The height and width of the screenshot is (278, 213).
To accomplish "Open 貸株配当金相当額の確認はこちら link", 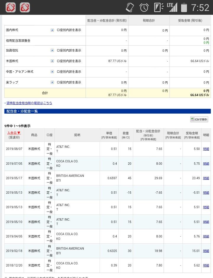I will click(x=29, y=103).
